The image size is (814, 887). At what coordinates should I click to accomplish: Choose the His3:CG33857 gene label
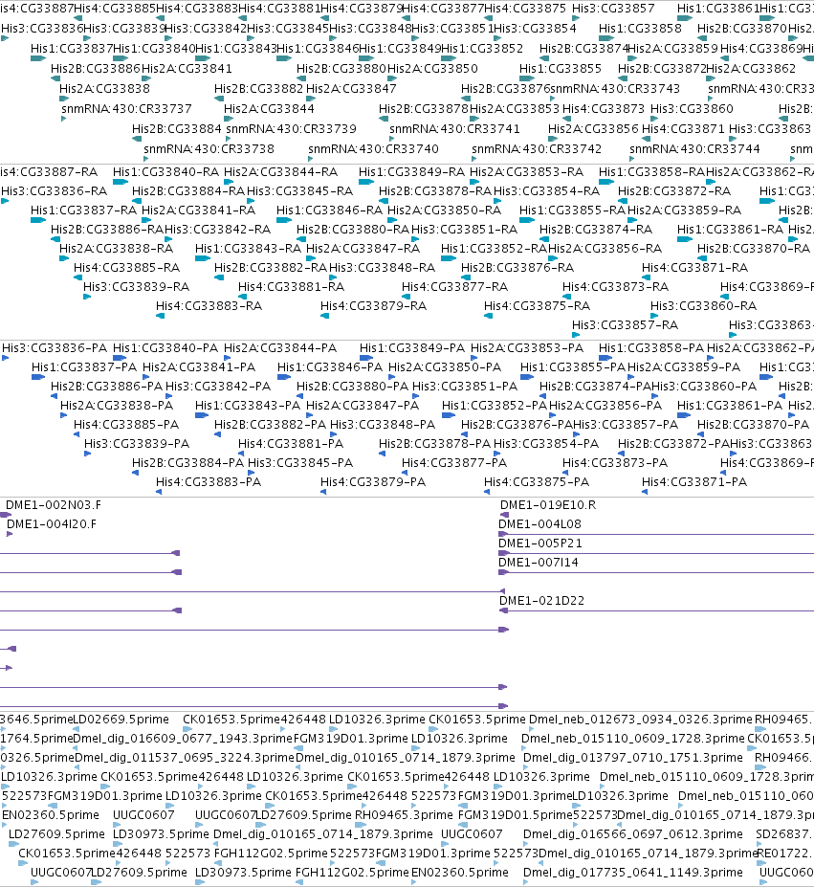click(x=613, y=9)
